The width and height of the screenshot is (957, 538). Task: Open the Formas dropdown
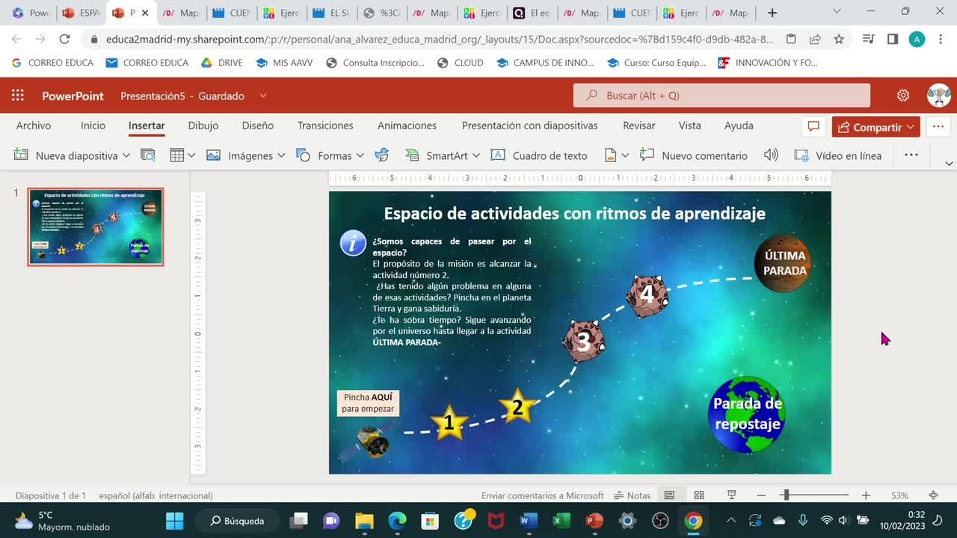tap(360, 155)
